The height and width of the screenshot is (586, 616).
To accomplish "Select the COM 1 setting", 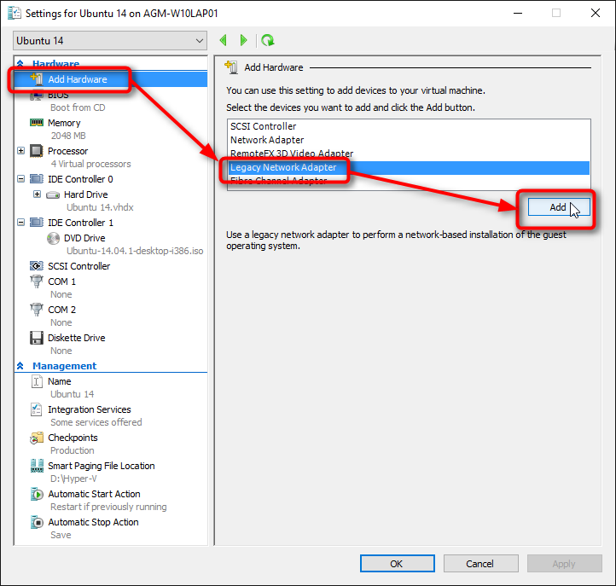I will 61,281.
